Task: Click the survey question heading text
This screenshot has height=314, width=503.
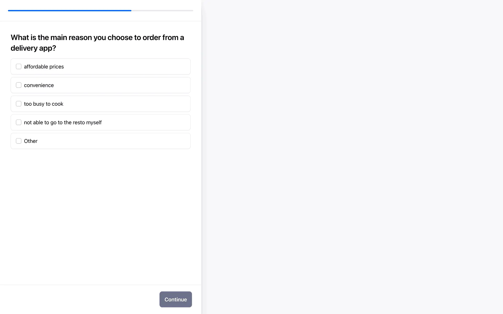Action: tap(97, 43)
